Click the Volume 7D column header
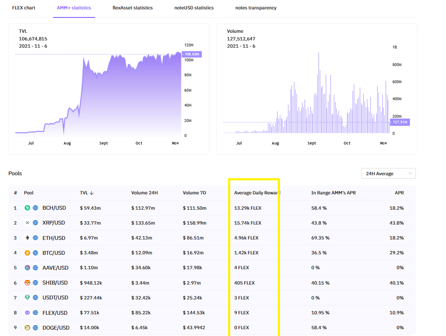 pos(194,193)
